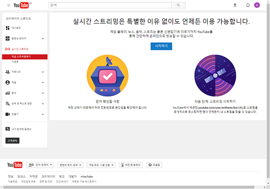This screenshot has height=189, width=270.
Task: Click the horizontal scrollbar at bottom
Action: coord(129,187)
